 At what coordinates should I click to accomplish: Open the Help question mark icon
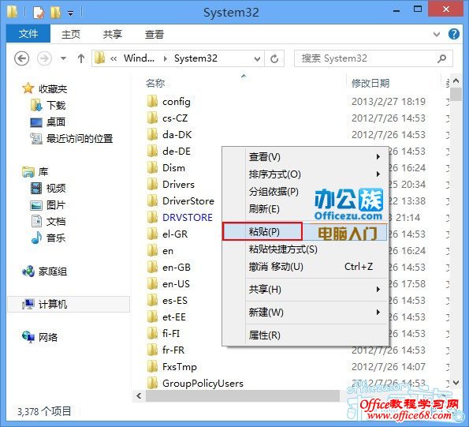click(x=454, y=34)
